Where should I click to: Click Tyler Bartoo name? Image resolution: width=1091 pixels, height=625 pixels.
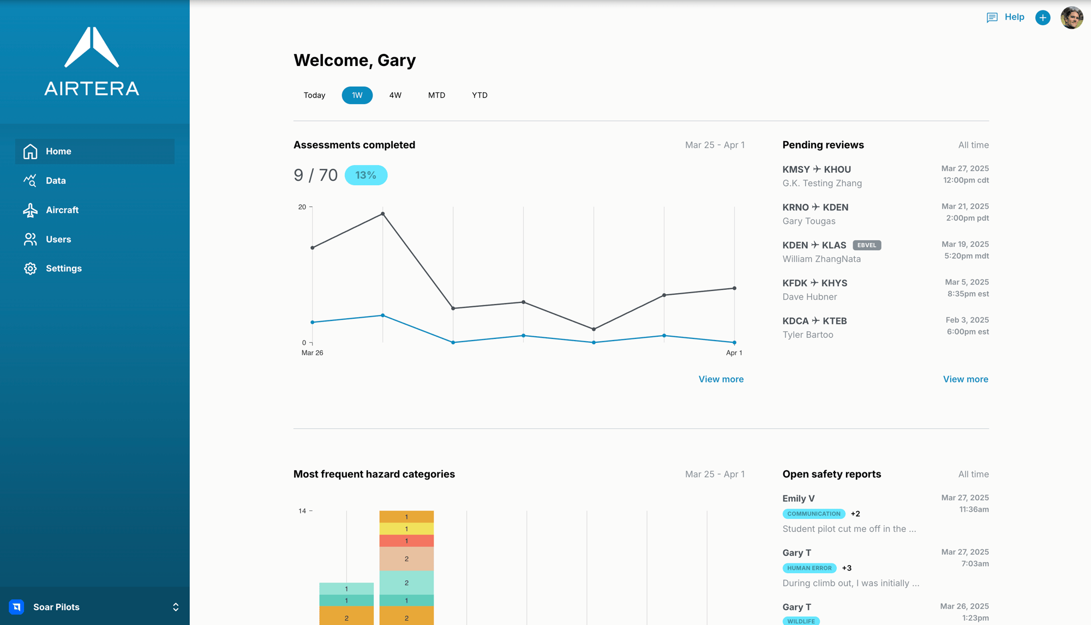point(807,335)
